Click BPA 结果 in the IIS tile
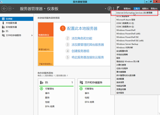Screen dimensions: 160x115 coord(50,107)
